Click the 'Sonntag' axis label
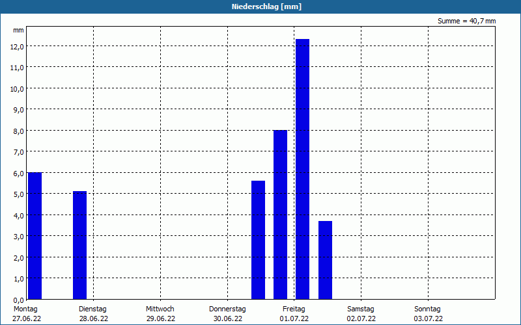Screen dimensions: 521x325 428,309
